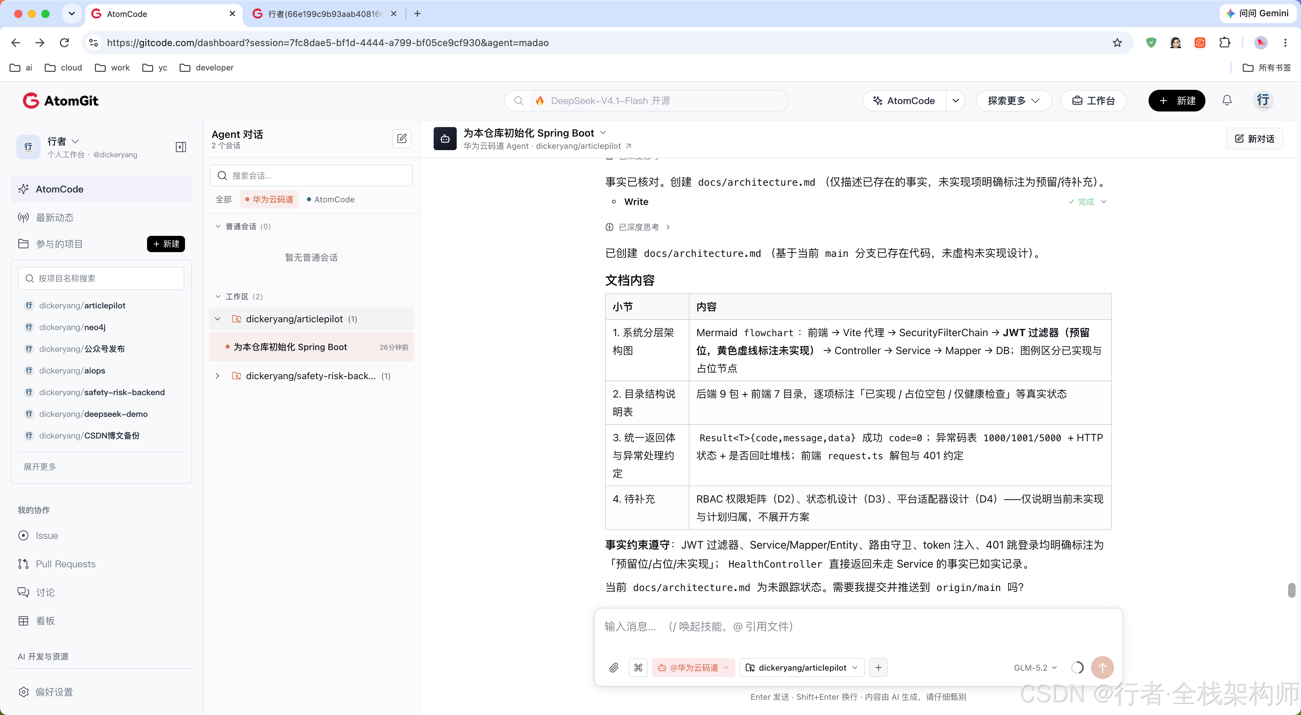This screenshot has height=715, width=1301.
Task: Click the red send arrow button
Action: pyautogui.click(x=1102, y=668)
